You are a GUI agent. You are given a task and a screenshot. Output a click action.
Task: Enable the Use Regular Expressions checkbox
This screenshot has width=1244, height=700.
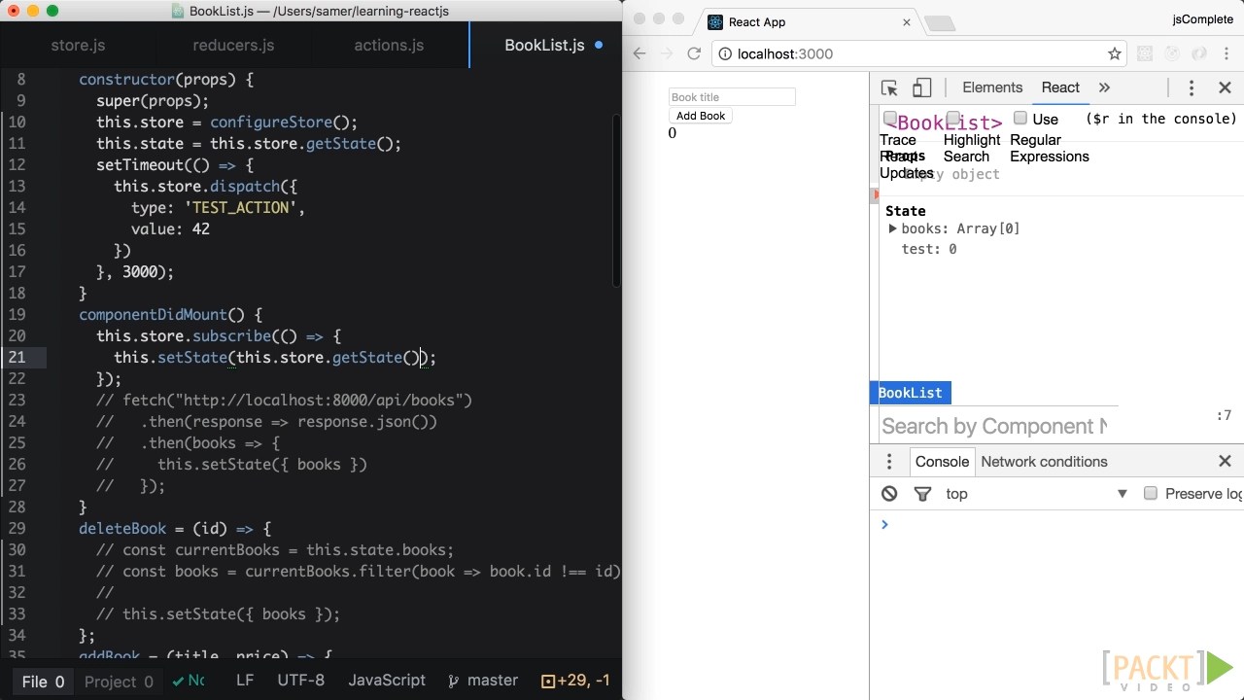coord(1020,118)
